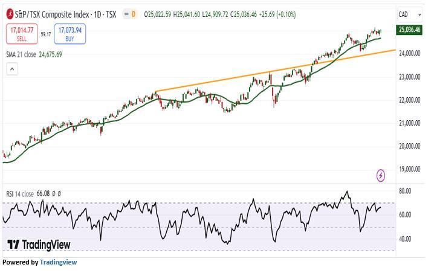Click the +25.69 (+0.10%) change value
The height and width of the screenshot is (279, 434).
coord(277,14)
